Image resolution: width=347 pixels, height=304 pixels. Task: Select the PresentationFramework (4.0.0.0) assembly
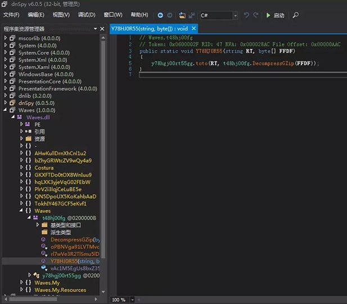point(57,88)
